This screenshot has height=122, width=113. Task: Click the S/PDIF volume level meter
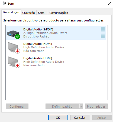click(x=103, y=32)
